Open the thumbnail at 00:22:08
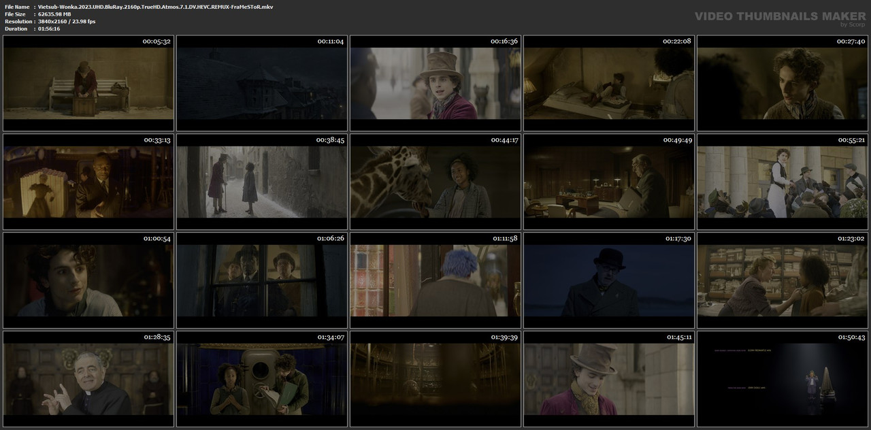 609,83
